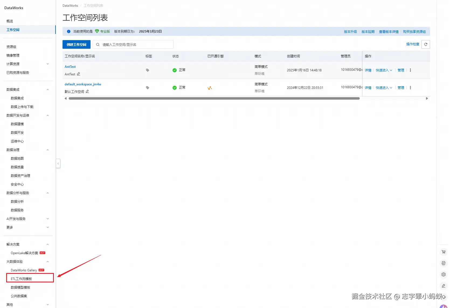Collapse the 大数据体验 section
Image resolution: width=450 pixels, height=308 pixels.
click(x=48, y=261)
